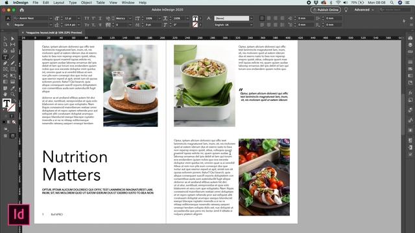The image size is (415, 233).
Task: Open the vertical scale dropdown
Action: 160,18
